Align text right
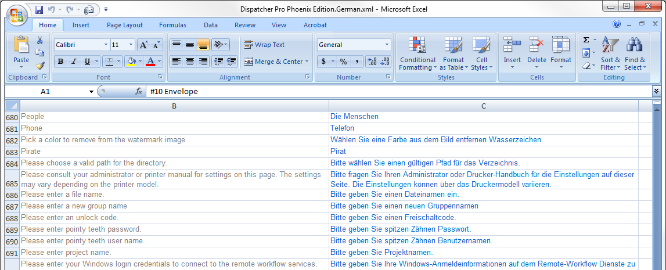Image resolution: width=666 pixels, height=270 pixels. tap(203, 62)
